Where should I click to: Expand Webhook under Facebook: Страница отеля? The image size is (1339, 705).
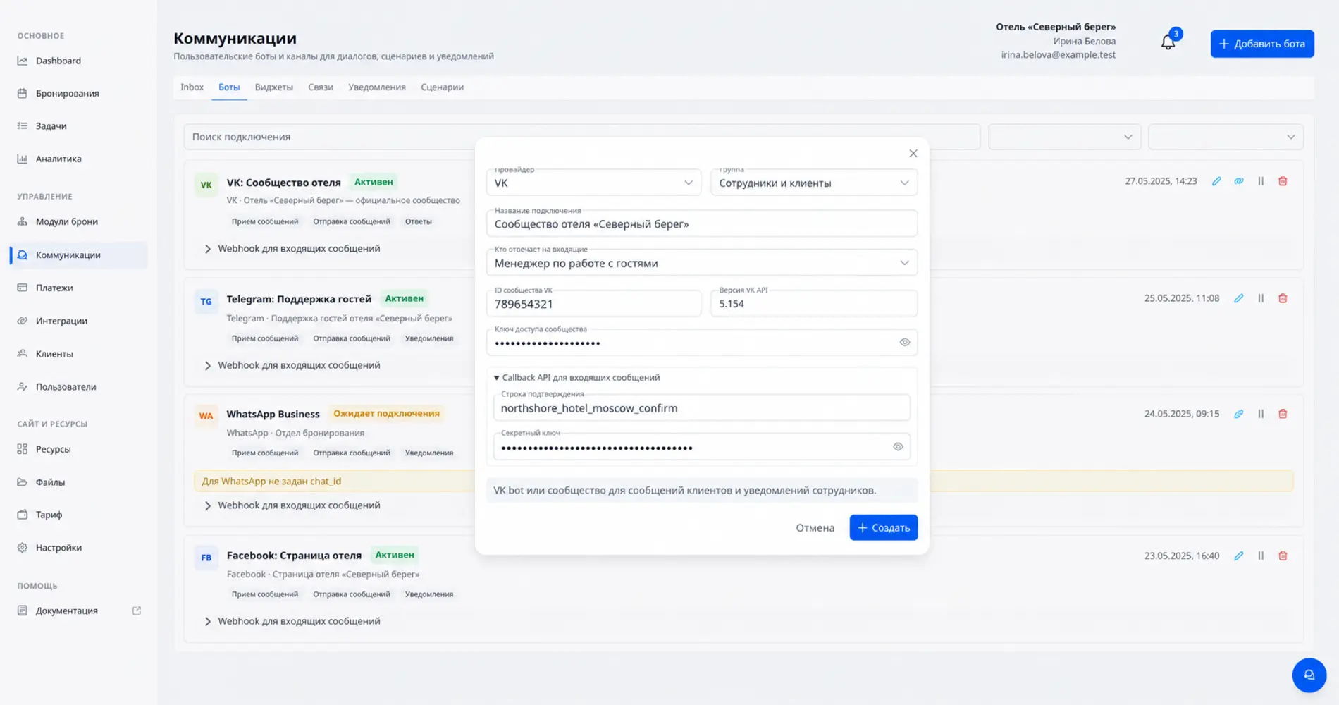point(292,621)
